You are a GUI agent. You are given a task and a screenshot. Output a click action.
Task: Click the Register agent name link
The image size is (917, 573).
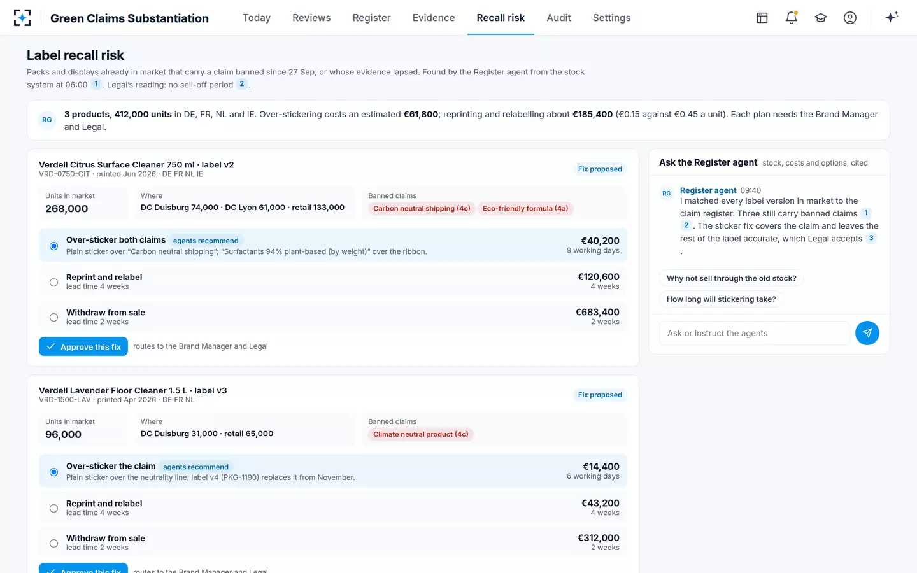708,190
